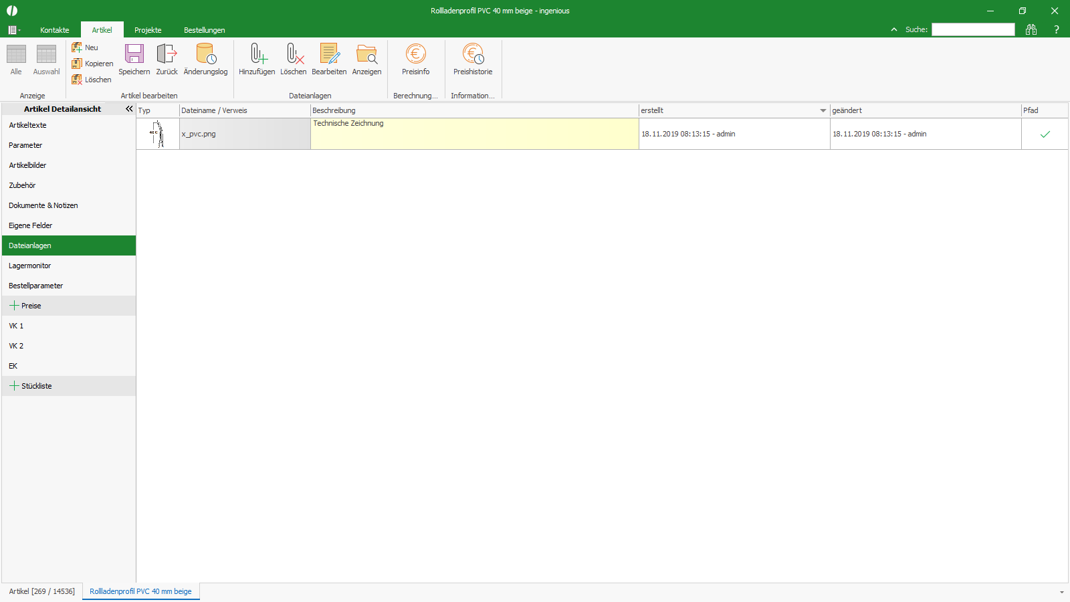Open the attachment with Bearbeiten
1070x602 pixels.
[329, 59]
